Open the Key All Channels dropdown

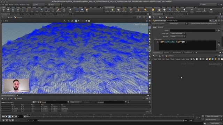tap(213, 120)
